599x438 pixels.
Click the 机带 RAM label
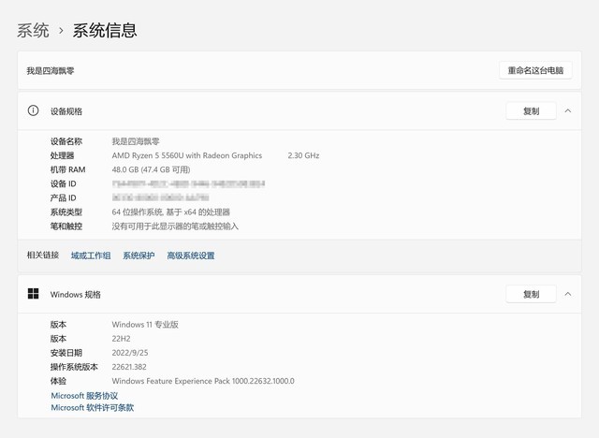(68, 169)
